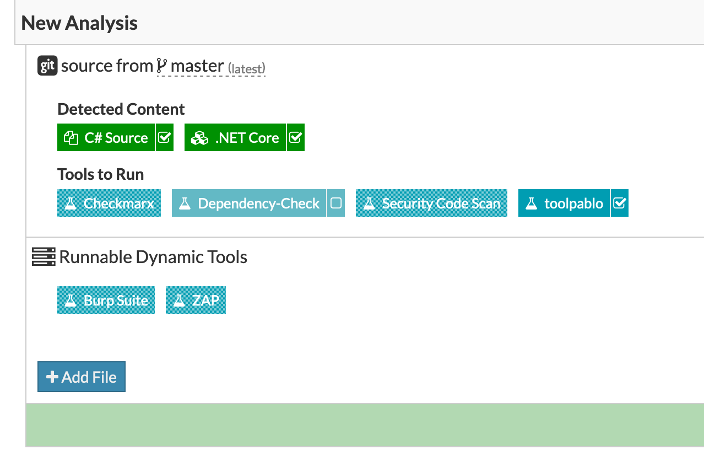Click the flask icon on ZAP
This screenshot has height=471, width=704.
tap(179, 300)
